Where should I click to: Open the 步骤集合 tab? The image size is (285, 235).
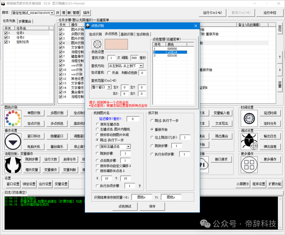[26, 21]
